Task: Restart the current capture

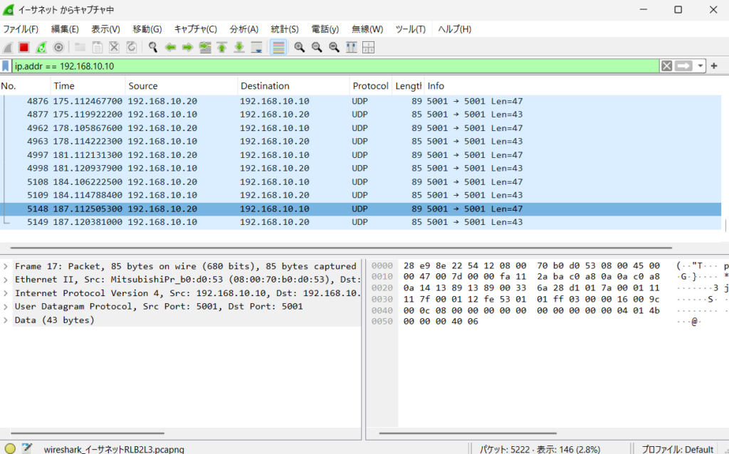Action: tap(41, 48)
